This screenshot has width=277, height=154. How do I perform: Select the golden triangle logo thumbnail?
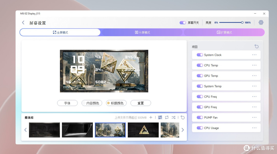(143, 130)
